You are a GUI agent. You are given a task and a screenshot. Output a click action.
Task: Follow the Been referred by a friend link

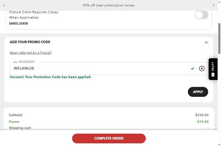tap(31, 53)
